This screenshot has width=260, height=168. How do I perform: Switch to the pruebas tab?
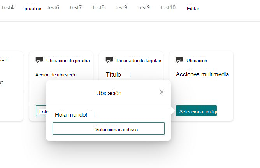[x=33, y=9]
